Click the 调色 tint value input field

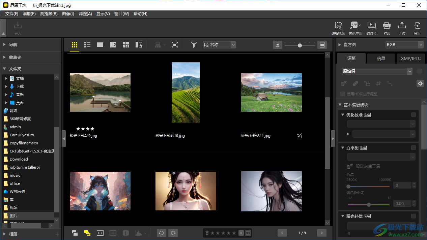402,203
